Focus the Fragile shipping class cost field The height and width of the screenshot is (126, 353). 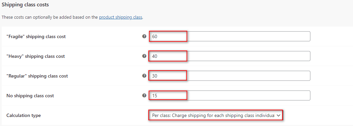coord(230,36)
